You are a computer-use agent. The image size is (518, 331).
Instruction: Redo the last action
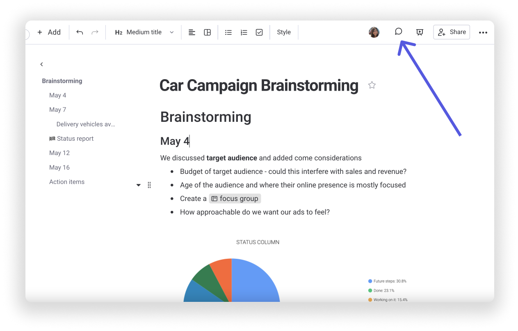point(95,32)
